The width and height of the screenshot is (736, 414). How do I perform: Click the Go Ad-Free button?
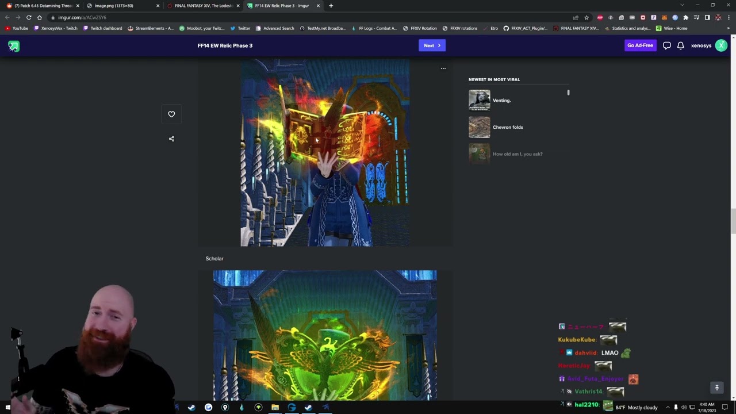point(640,45)
